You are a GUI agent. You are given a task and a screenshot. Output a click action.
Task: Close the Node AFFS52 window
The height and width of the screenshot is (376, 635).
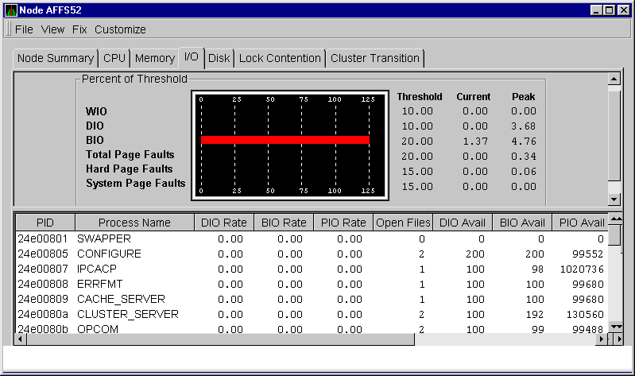click(624, 10)
